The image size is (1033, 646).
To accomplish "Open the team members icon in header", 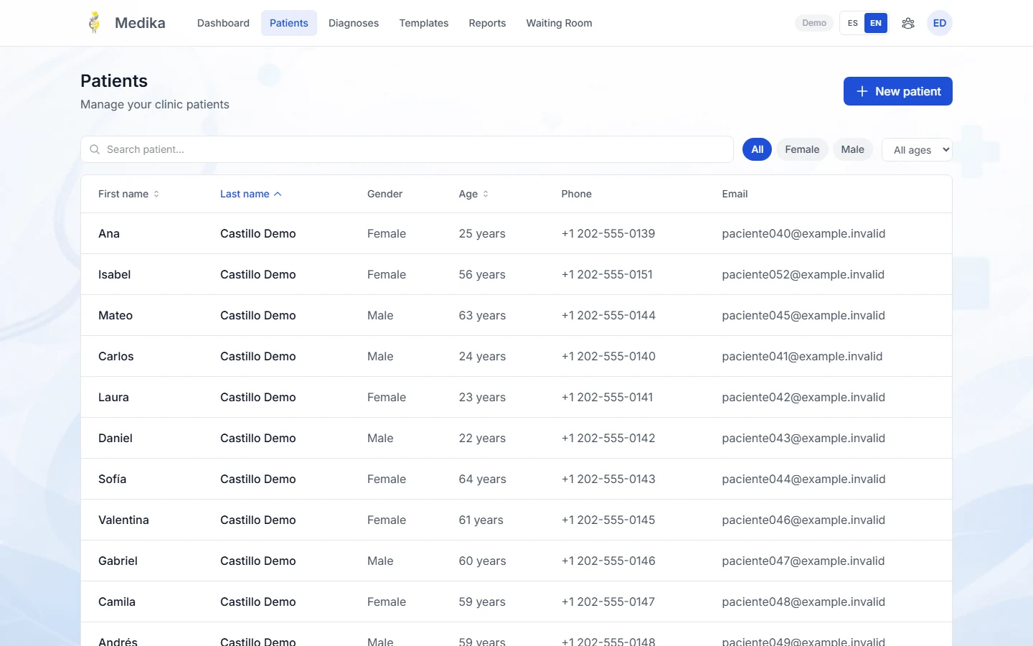I will [x=908, y=23].
